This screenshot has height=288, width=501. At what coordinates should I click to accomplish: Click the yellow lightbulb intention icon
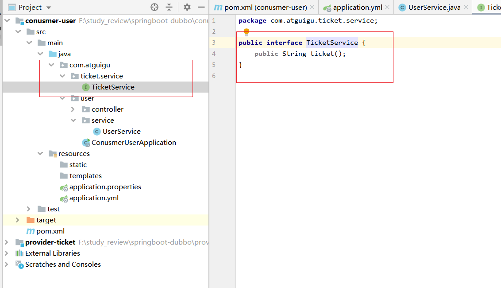click(247, 32)
